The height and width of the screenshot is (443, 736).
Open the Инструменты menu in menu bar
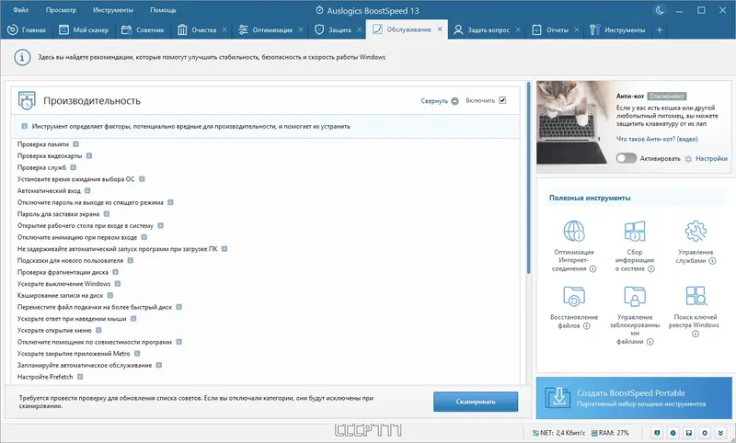[113, 10]
